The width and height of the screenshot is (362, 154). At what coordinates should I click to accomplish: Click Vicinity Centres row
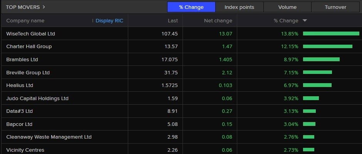[25, 150]
